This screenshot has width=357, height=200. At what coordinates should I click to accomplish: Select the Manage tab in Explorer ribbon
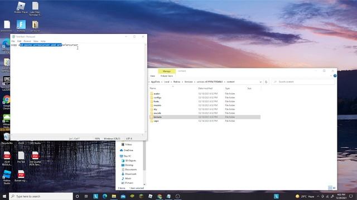167,71
